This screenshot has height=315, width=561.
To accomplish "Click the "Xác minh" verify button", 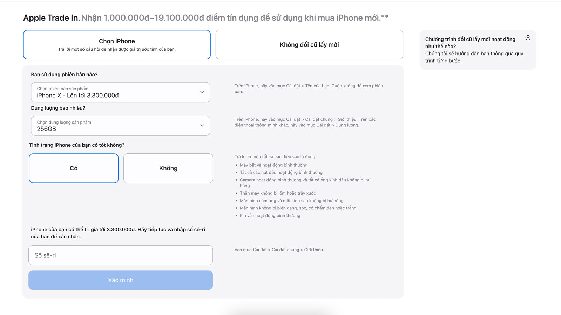I will pos(121,280).
